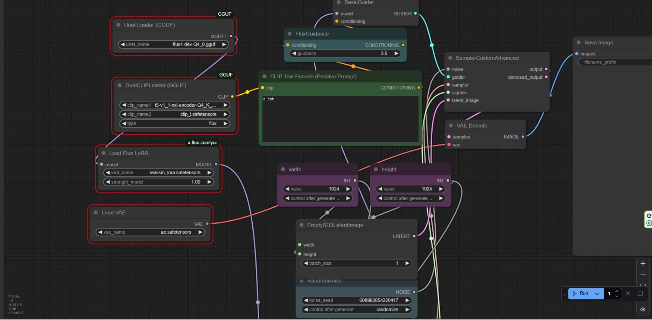Toggle collapse on Save Image node
Viewport: 652px width, 320px height.
pos(579,43)
